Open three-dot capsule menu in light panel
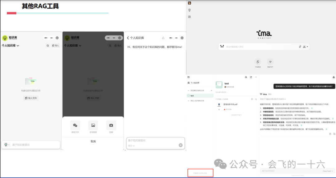This screenshot has width=336, height=178. pyautogui.click(x=46, y=38)
